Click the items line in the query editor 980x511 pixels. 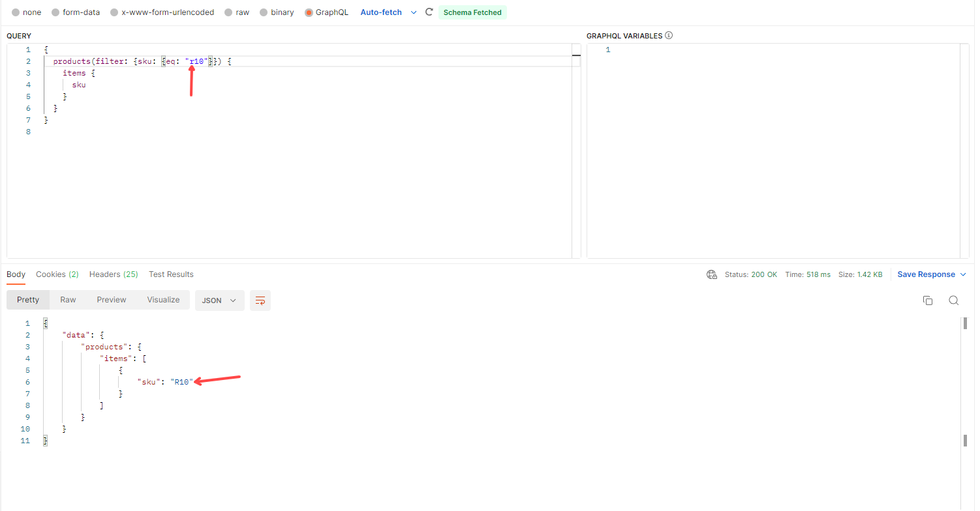tap(79, 73)
